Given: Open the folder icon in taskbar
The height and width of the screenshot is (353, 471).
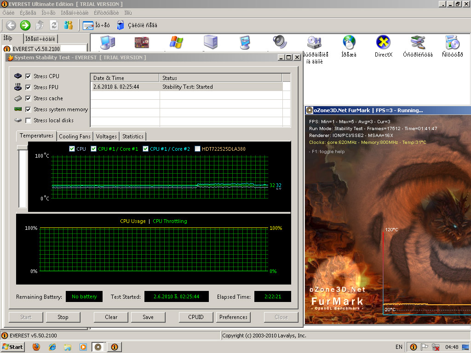Looking at the screenshot, I should pyautogui.click(x=68, y=347).
